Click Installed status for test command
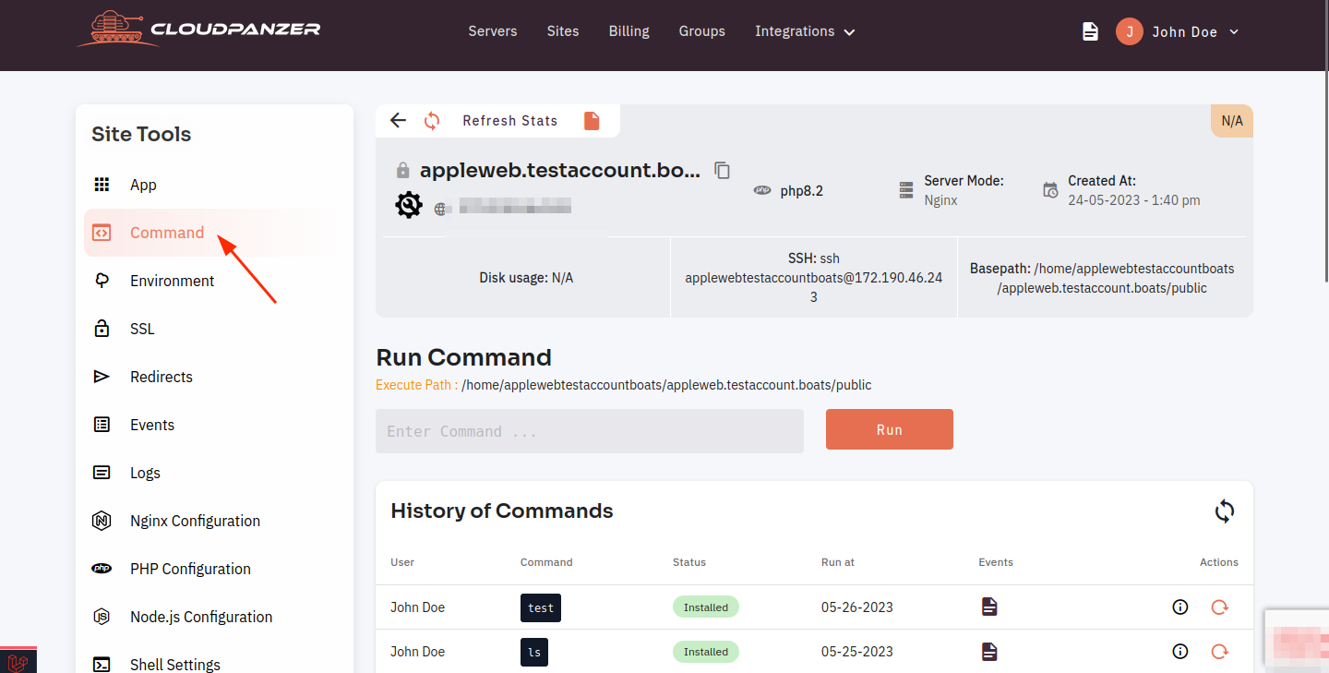 coord(706,607)
